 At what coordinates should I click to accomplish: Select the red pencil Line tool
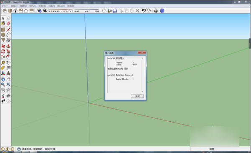tap(8, 30)
